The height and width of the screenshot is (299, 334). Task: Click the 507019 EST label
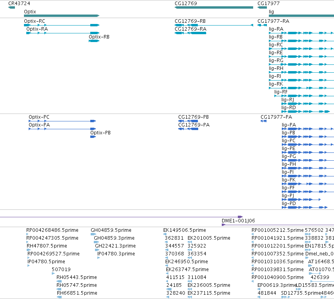click(61, 270)
